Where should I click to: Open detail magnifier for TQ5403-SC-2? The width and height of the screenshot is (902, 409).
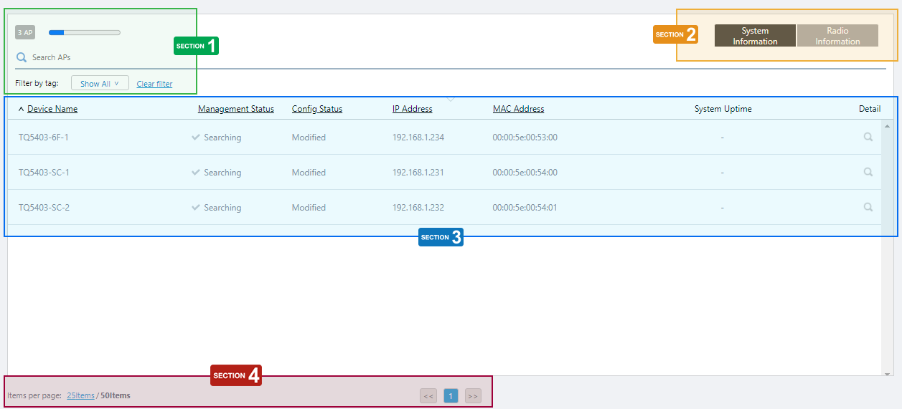(x=868, y=207)
